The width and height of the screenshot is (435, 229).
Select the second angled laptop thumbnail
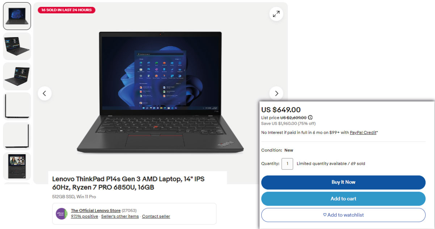click(17, 46)
